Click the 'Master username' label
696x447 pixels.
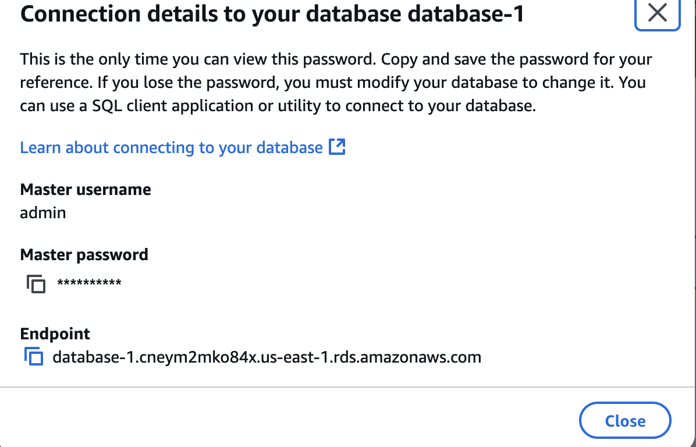[86, 190]
